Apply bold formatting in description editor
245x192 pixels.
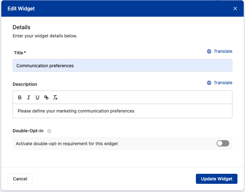[x=20, y=97]
